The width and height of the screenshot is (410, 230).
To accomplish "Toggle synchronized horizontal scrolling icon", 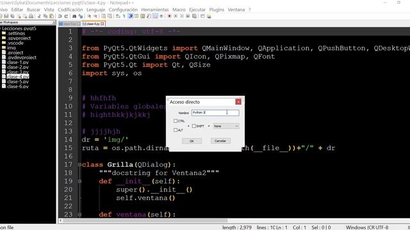I will tap(110, 16).
